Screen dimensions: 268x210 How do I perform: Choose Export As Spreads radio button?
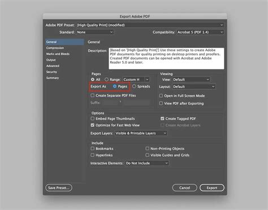click(134, 86)
